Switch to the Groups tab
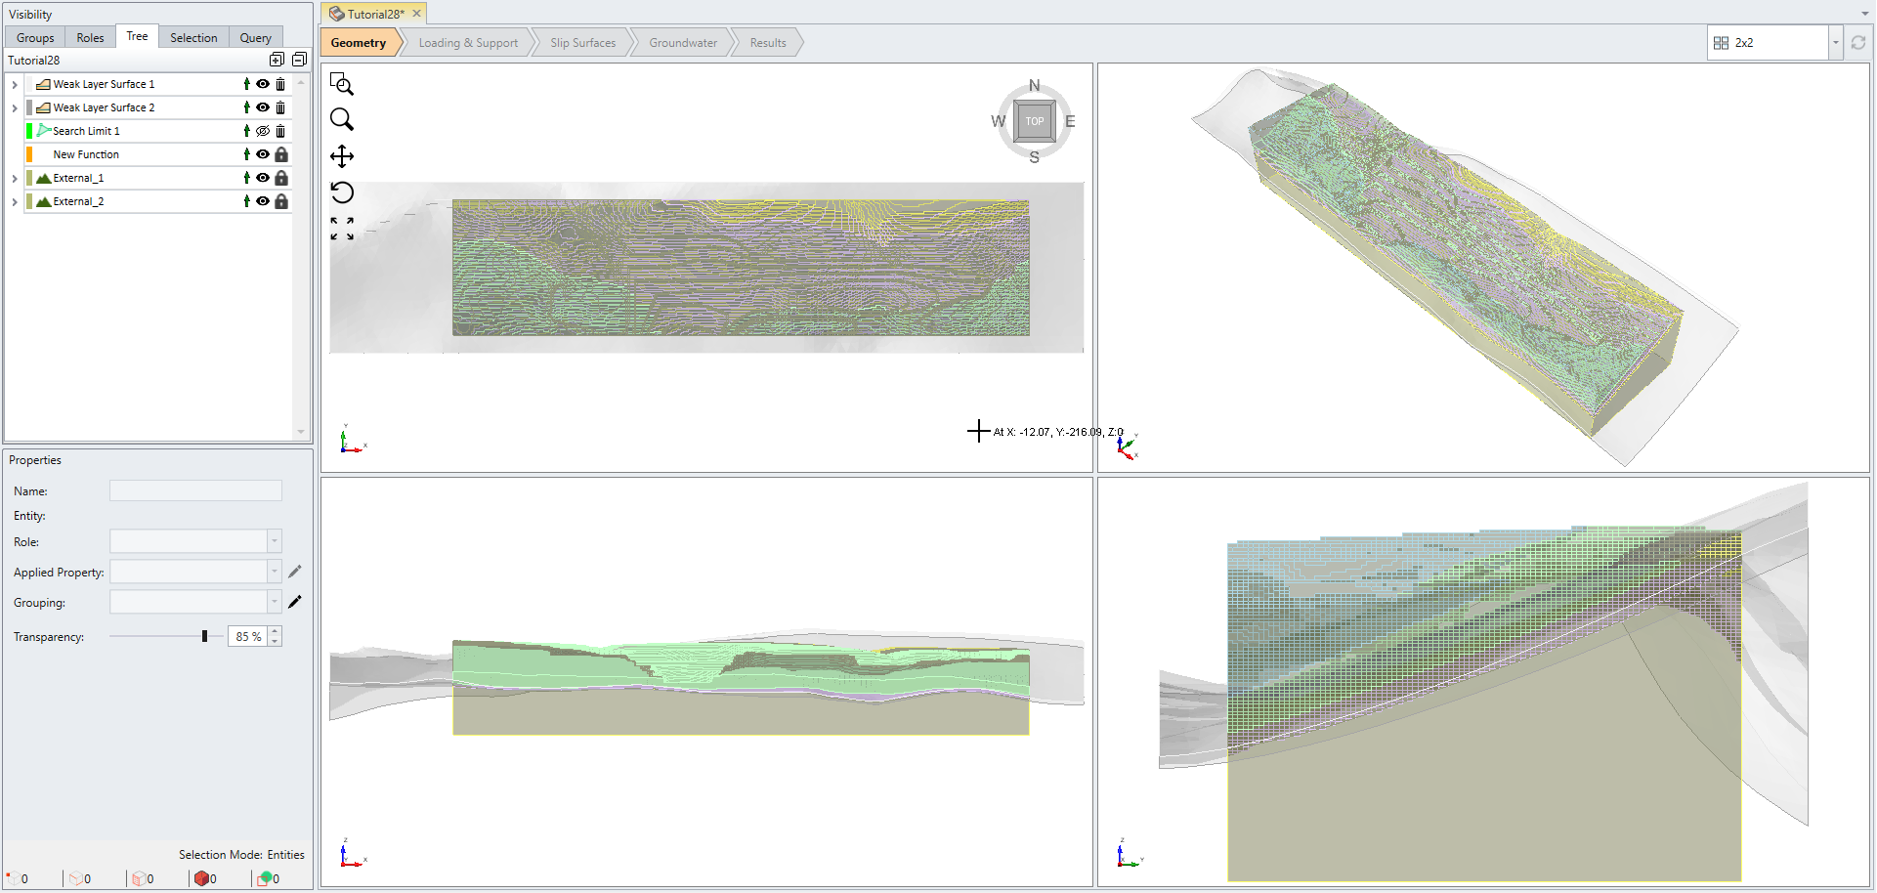This screenshot has height=893, width=1877. 35,38
